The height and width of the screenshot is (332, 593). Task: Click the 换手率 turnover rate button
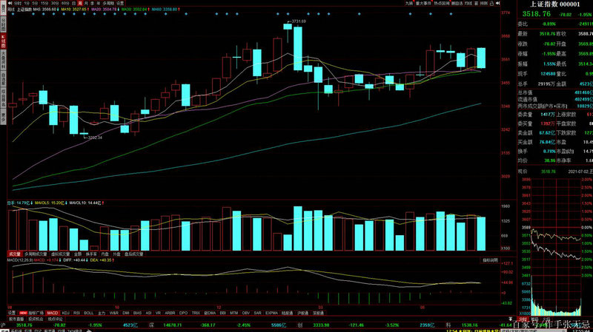click(x=92, y=254)
